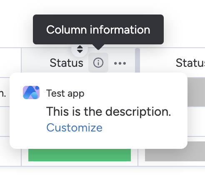This screenshot has width=205, height=175.
Task: Click the column information (i) icon
Action: tap(98, 63)
